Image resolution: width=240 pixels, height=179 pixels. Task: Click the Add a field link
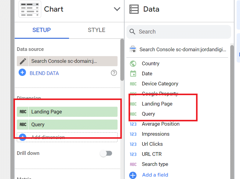(155, 175)
